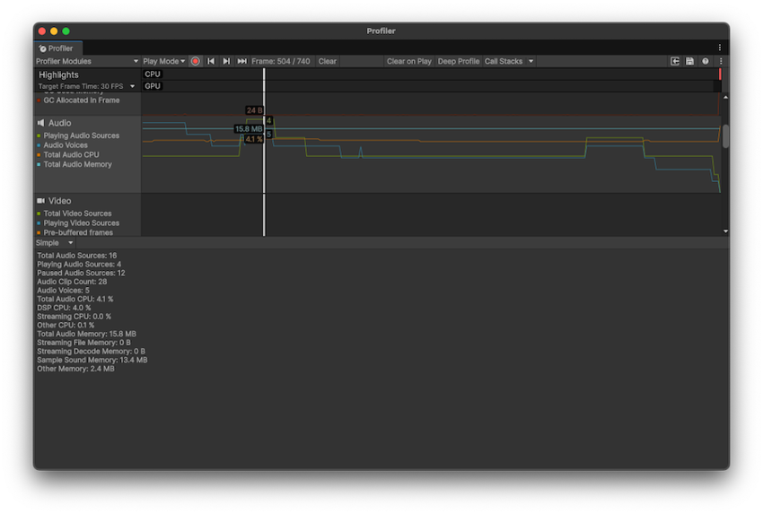Jump to the previous frame

tap(211, 61)
